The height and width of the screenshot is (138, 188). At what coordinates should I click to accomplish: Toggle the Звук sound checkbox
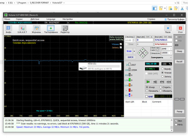tap(176, 121)
